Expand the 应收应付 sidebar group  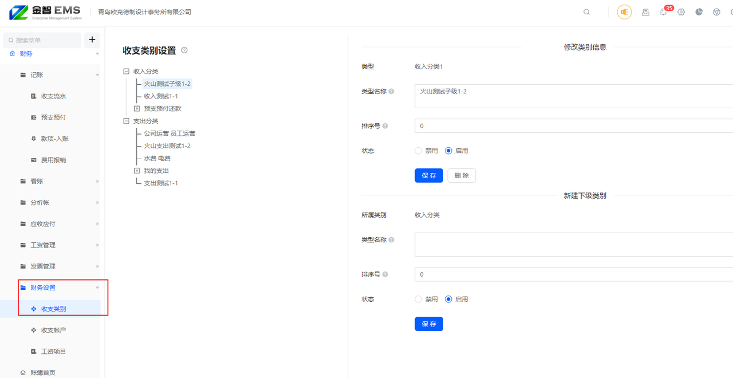click(97, 224)
